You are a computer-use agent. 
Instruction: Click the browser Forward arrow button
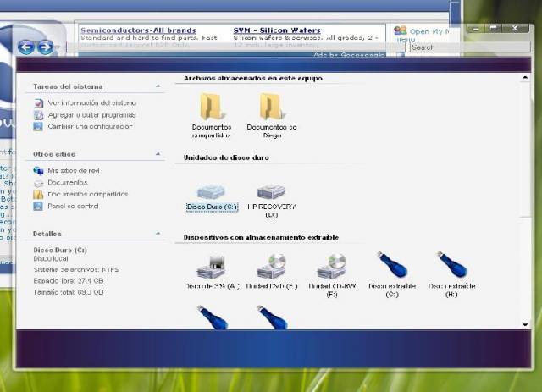pos(45,47)
